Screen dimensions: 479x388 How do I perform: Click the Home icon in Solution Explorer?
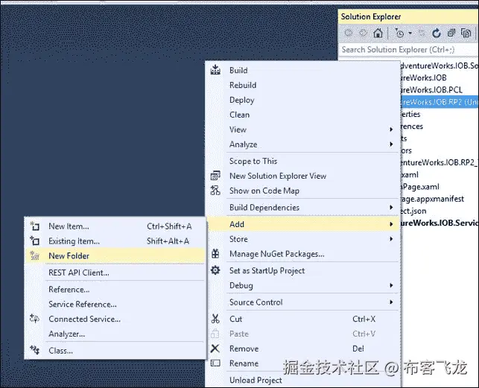click(x=378, y=33)
